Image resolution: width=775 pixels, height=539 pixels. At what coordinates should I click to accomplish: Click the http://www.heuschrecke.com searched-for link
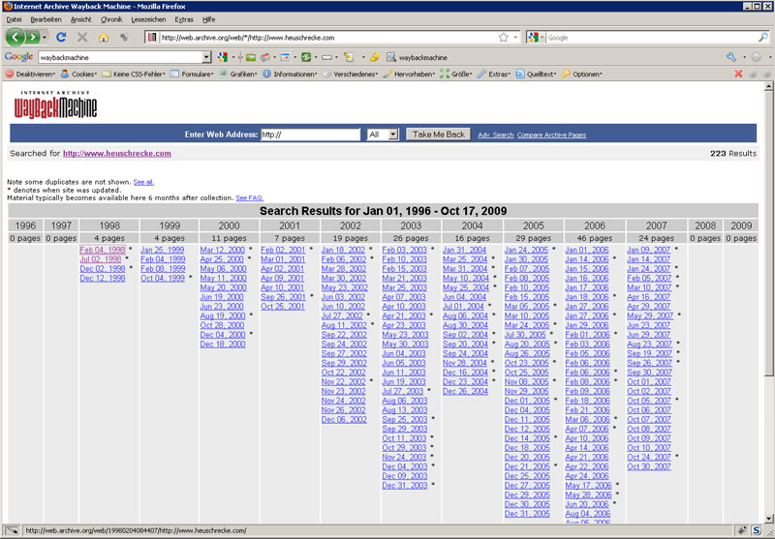[x=117, y=154]
